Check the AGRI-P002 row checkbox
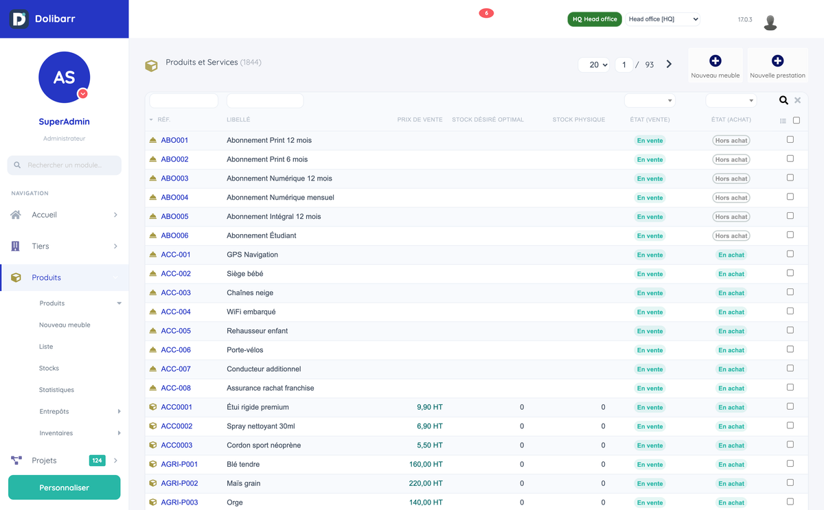The height and width of the screenshot is (510, 824). (790, 483)
